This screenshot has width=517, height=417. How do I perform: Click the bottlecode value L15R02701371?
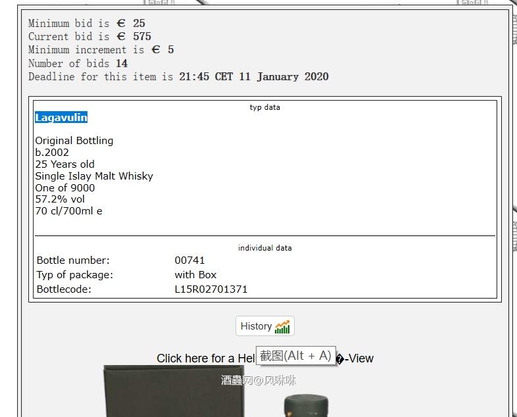211,289
